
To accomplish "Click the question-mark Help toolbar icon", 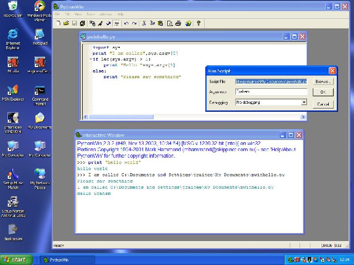I will click(x=198, y=23).
